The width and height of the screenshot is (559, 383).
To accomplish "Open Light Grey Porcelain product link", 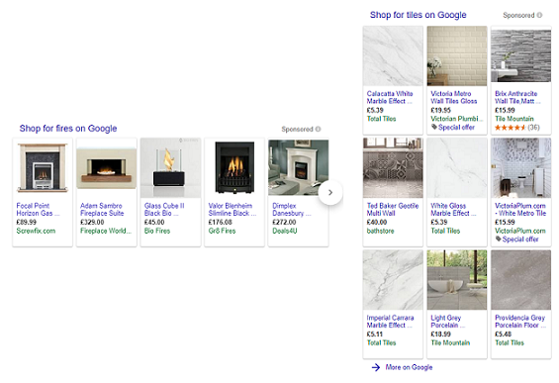I will 448,322.
